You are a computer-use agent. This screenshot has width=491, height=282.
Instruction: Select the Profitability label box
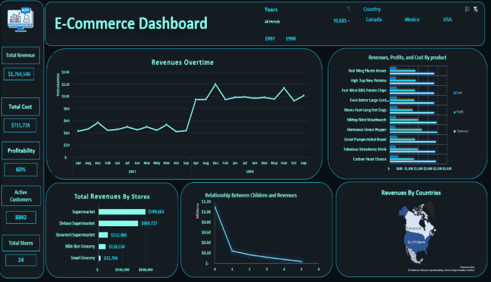pos(21,151)
